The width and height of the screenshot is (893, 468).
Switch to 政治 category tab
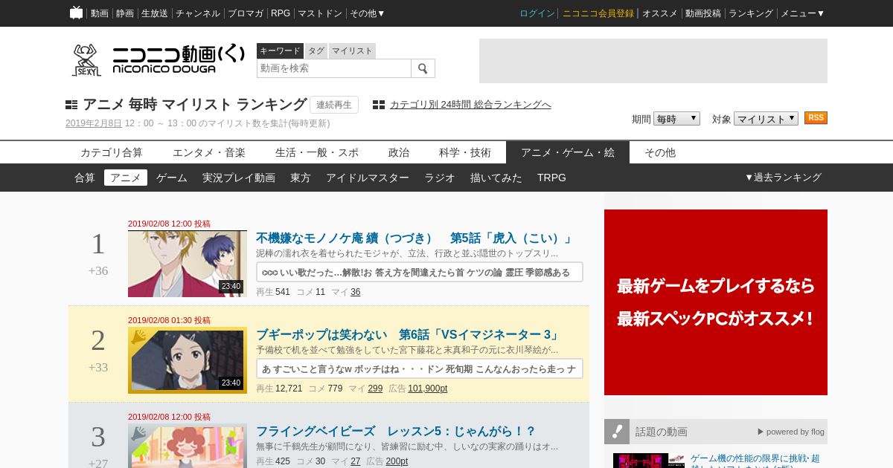pos(399,152)
